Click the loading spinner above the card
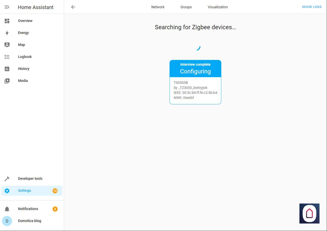This screenshot has width=327, height=231. (x=198, y=48)
